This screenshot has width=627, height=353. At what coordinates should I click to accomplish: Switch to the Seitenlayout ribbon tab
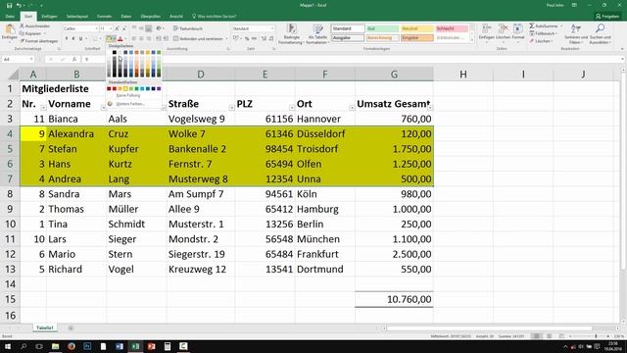point(76,17)
